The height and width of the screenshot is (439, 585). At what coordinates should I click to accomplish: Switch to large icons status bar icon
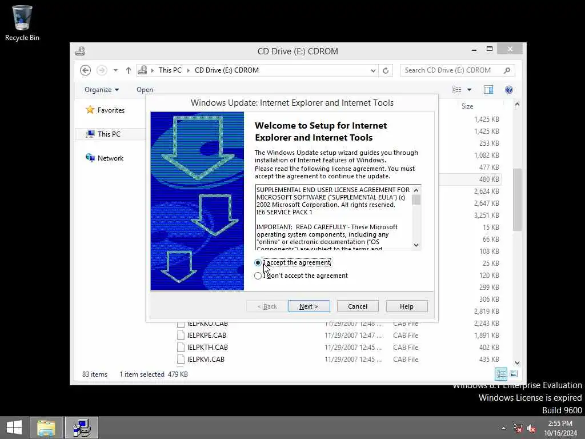(514, 374)
